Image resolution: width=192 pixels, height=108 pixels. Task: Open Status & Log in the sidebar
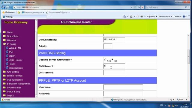coord(13,91)
